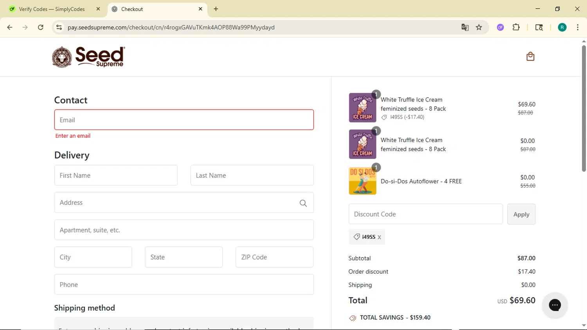Click the Order discount $17.40 value
Viewport: 587px width, 330px height.
(527, 271)
